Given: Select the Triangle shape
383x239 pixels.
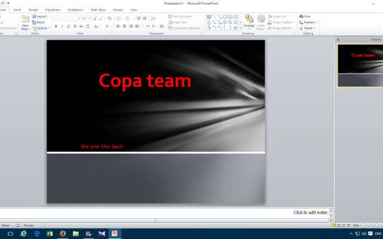Looking at the screenshot, I should (x=209, y=22).
